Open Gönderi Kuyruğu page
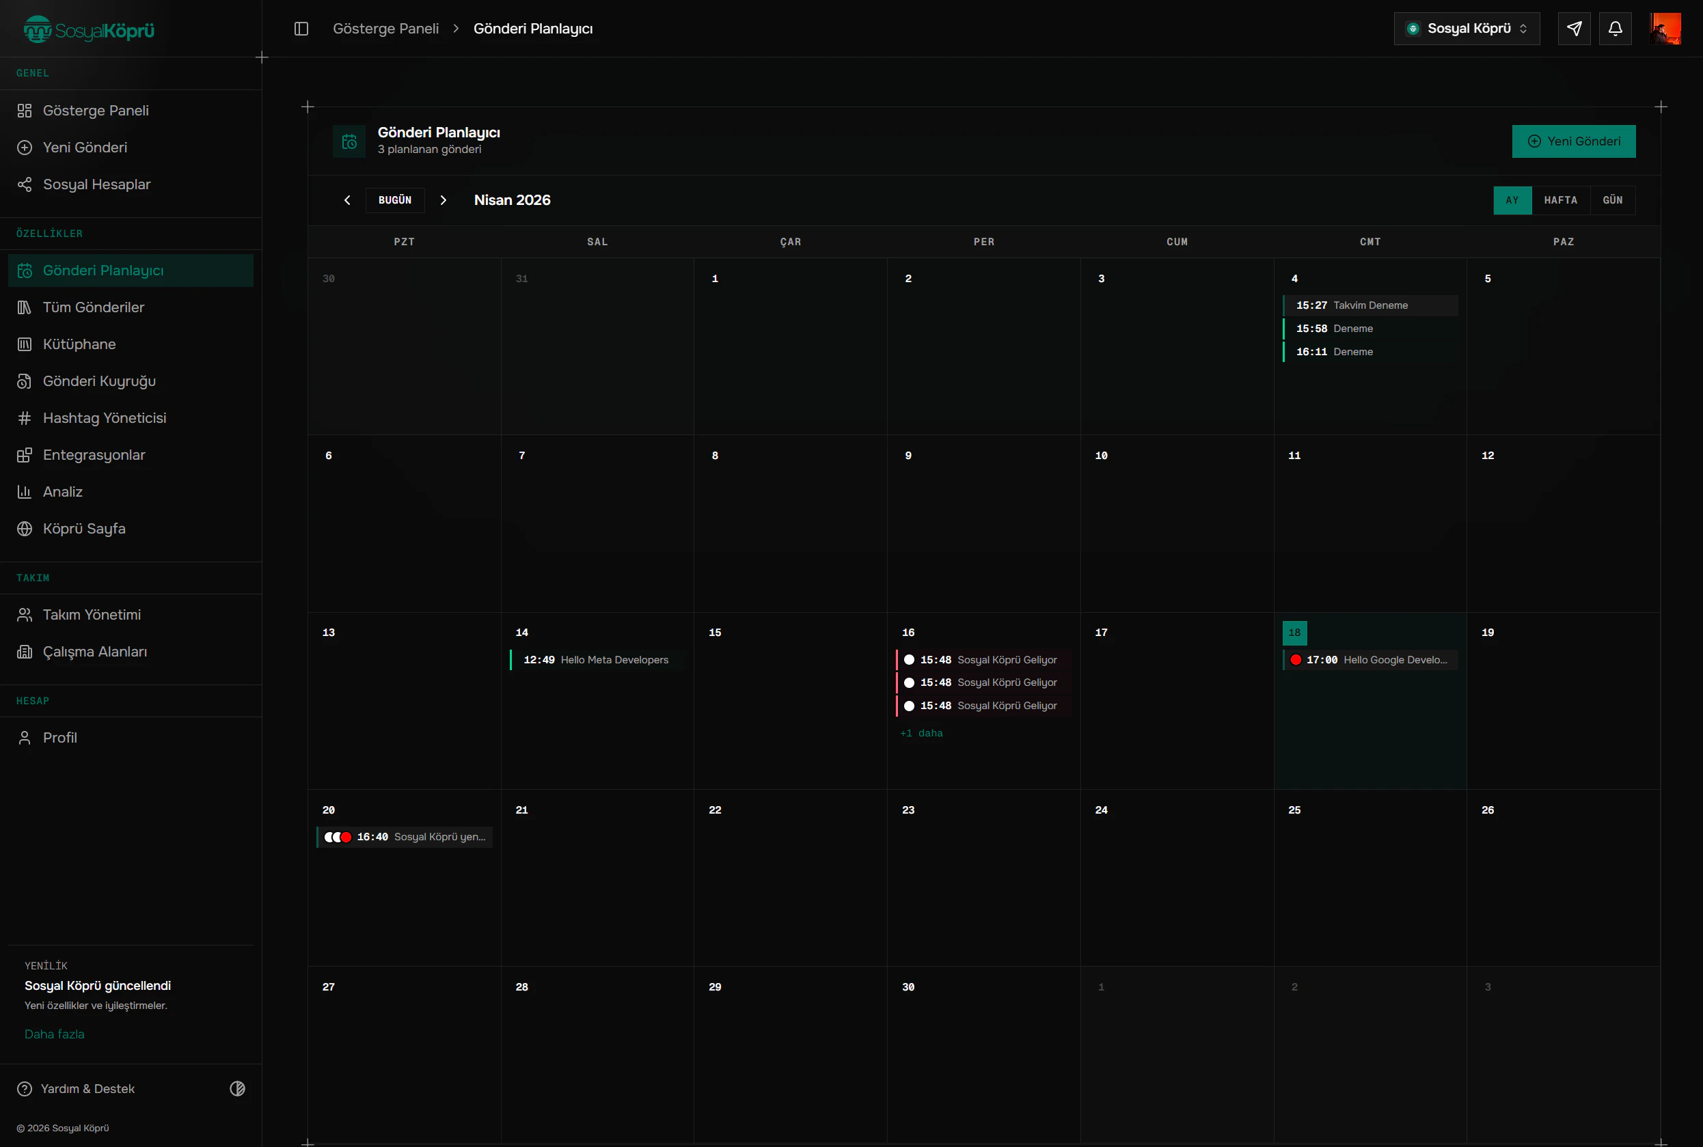This screenshot has height=1147, width=1703. pos(131,381)
